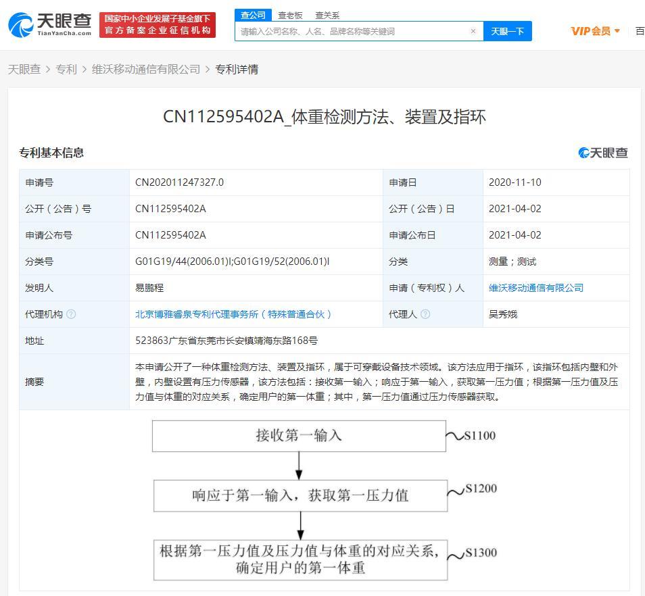Click the help icon next to 代理机构
The height and width of the screenshot is (596, 645).
pyautogui.click(x=71, y=314)
